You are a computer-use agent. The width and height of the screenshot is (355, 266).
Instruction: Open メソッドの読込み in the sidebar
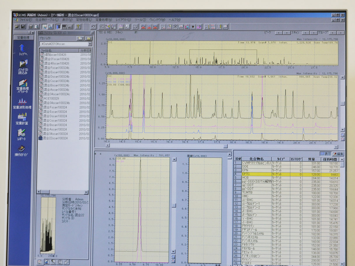[23, 68]
